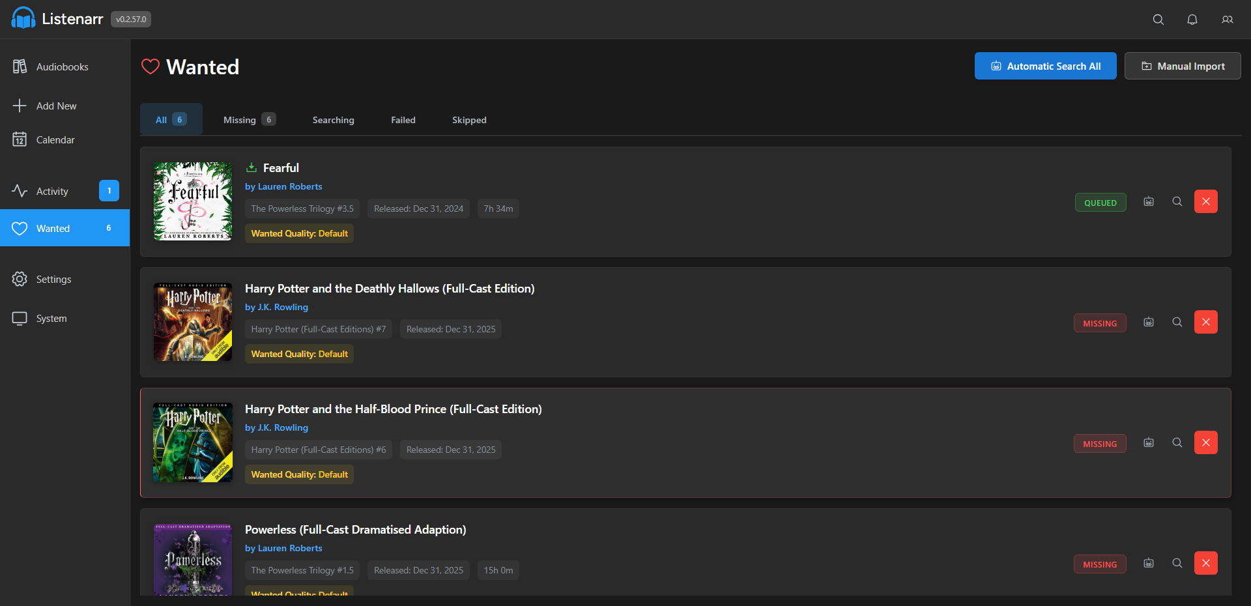Click the Settings gear icon
Image resolution: width=1251 pixels, height=606 pixels.
20,279
